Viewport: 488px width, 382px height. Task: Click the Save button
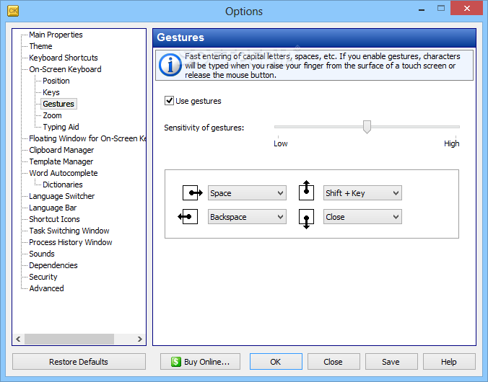pyautogui.click(x=391, y=362)
